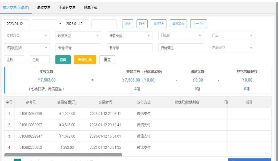Click the green 查询 button

(x=63, y=60)
